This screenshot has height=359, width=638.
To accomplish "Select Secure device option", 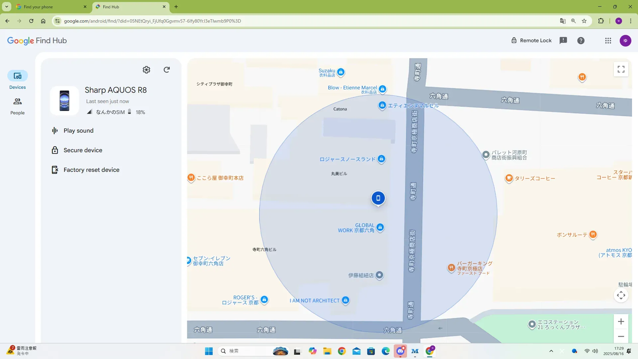I will (83, 150).
